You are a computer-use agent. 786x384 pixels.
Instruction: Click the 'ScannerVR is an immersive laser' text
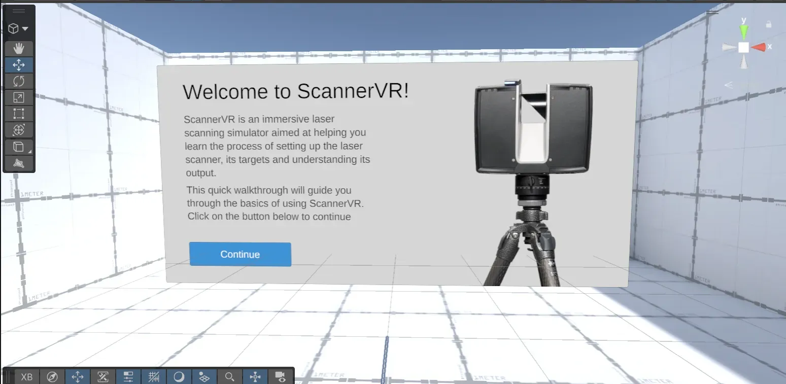(259, 120)
